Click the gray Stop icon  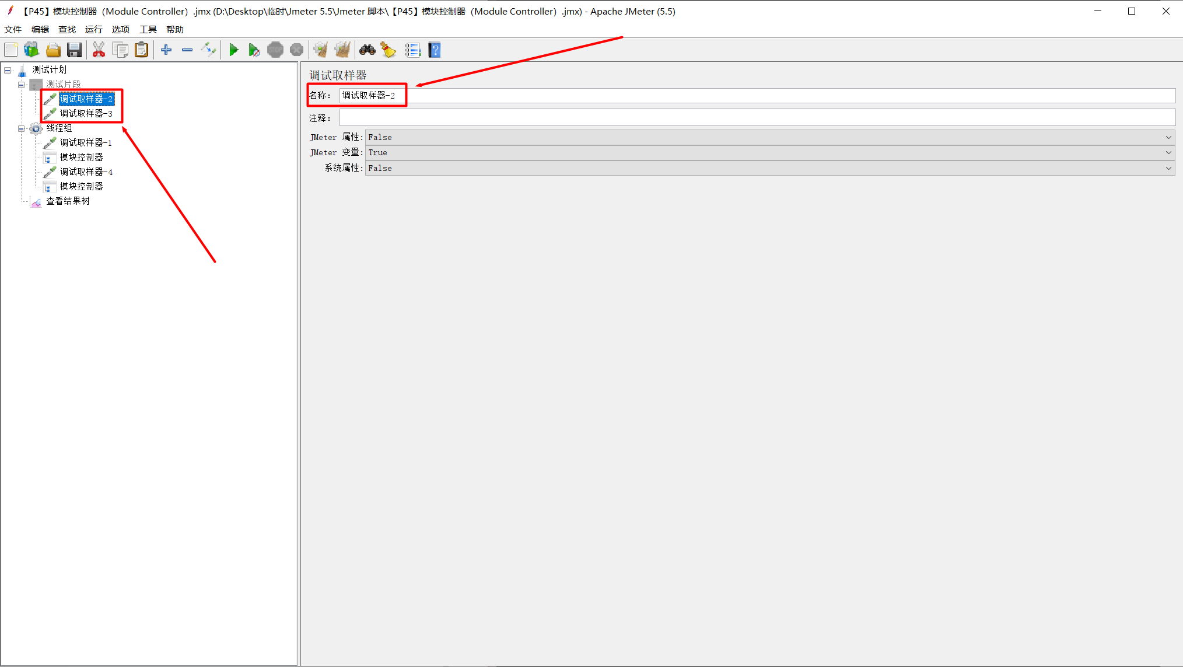[275, 50]
